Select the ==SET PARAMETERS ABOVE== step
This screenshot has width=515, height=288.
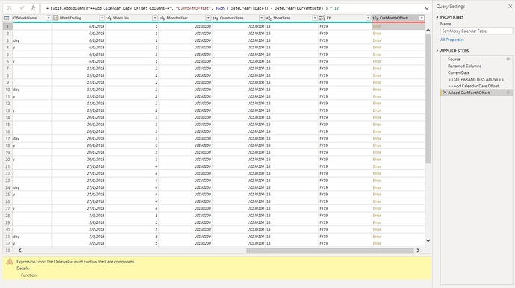click(x=476, y=79)
